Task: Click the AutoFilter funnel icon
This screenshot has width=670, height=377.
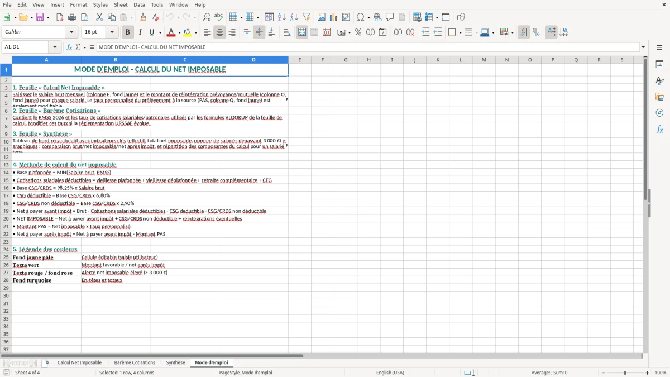Action: tap(307, 17)
